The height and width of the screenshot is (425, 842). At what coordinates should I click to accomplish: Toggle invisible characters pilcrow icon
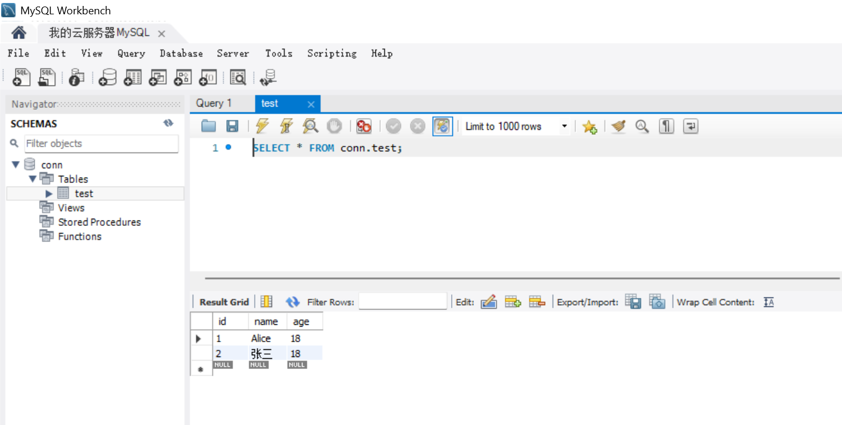click(667, 126)
